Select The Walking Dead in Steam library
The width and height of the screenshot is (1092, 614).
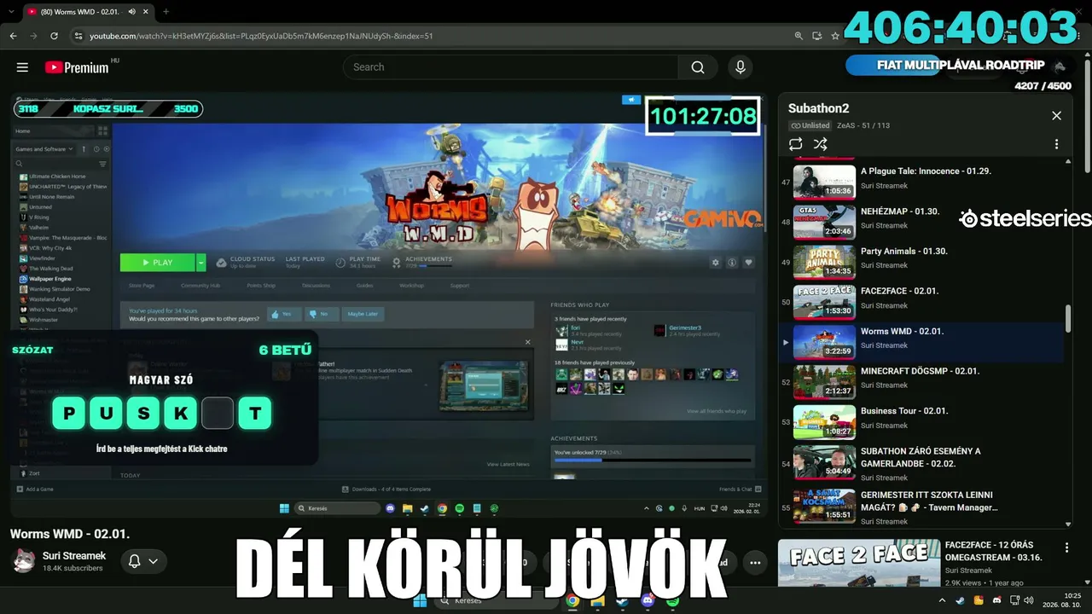point(50,269)
